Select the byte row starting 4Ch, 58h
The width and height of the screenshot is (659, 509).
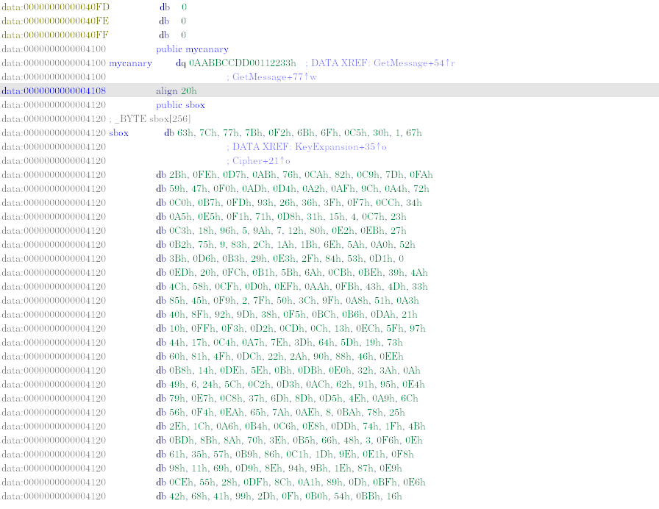click(x=292, y=286)
